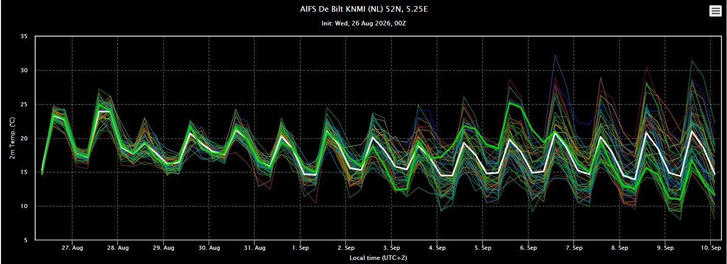Click the y-axis title 2m Temp. (°C)
Image resolution: width=727 pixels, height=264 pixels.
[x=12, y=138]
